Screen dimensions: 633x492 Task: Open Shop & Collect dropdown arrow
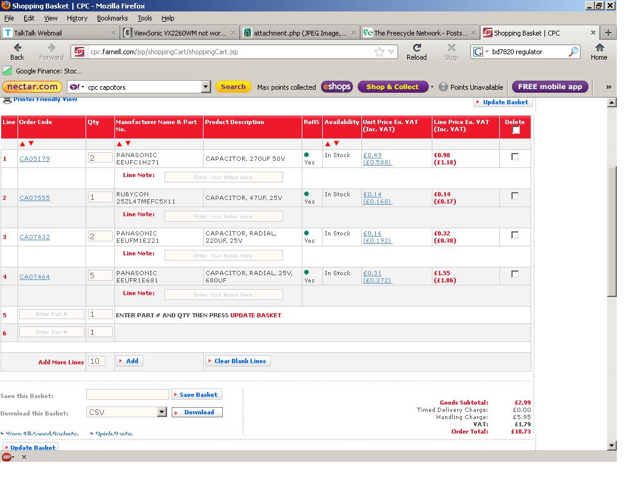[x=432, y=87]
